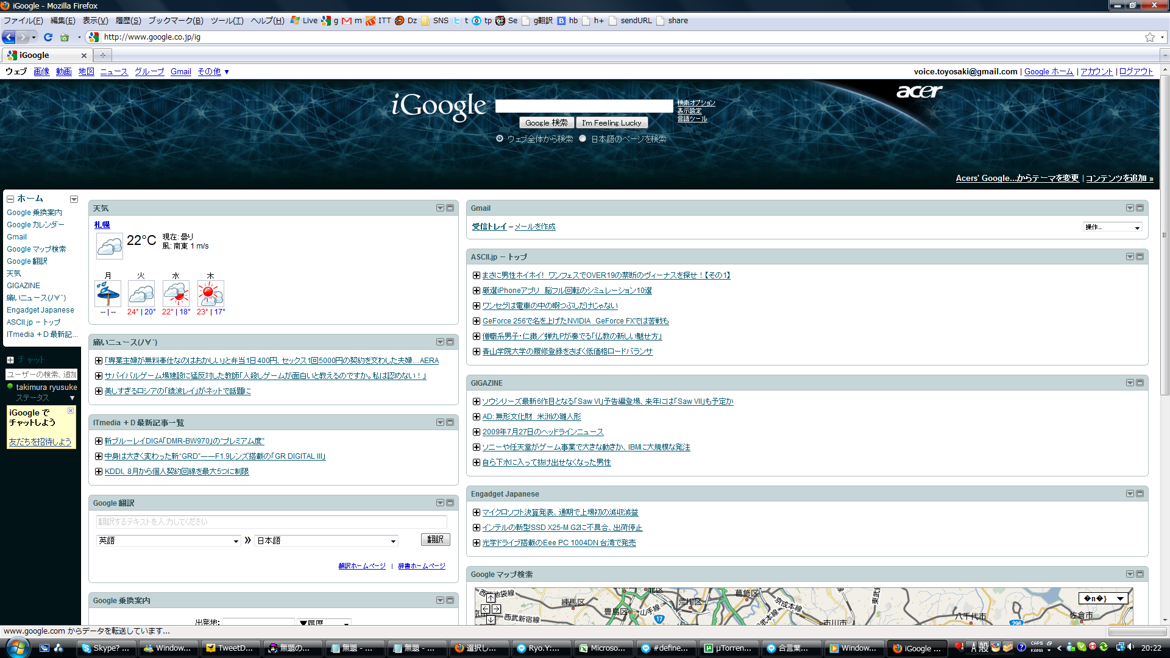Open the source language dropdown (英語)
Viewport: 1170px width, 658px height.
click(168, 540)
